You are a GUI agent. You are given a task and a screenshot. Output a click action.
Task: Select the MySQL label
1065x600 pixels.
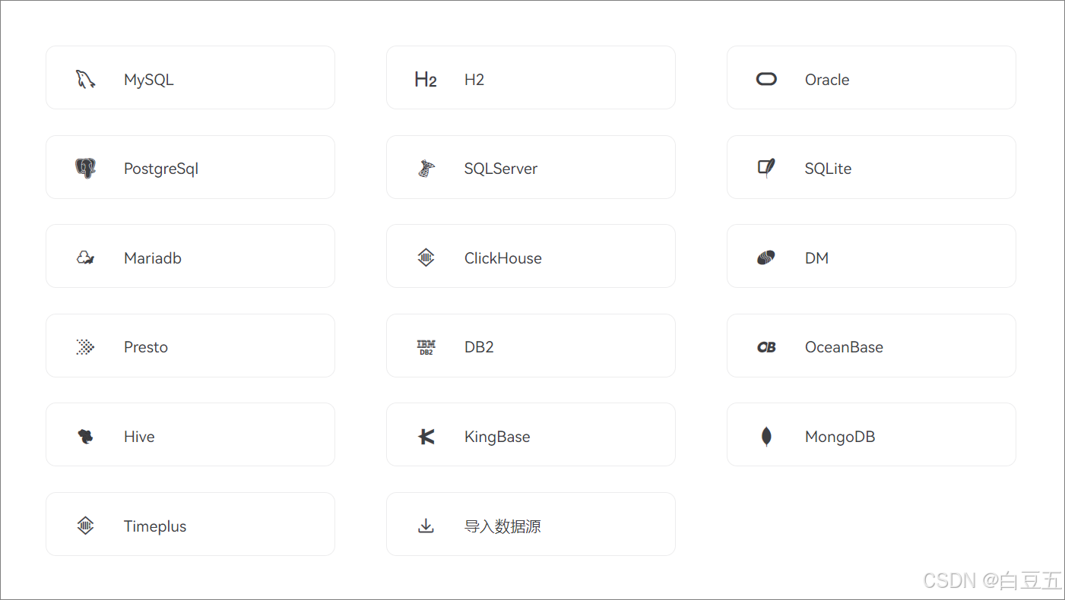[x=149, y=80]
